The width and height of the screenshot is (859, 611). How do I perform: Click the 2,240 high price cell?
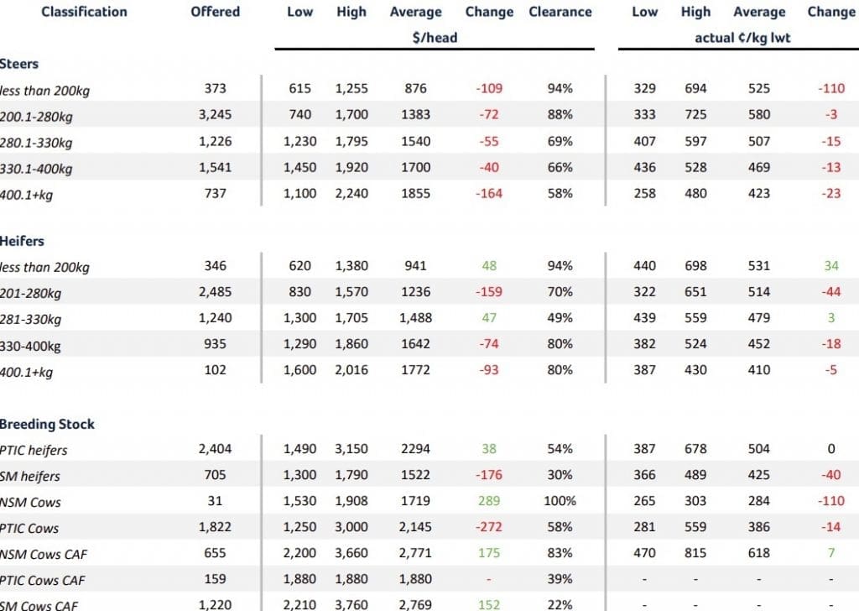click(x=351, y=193)
